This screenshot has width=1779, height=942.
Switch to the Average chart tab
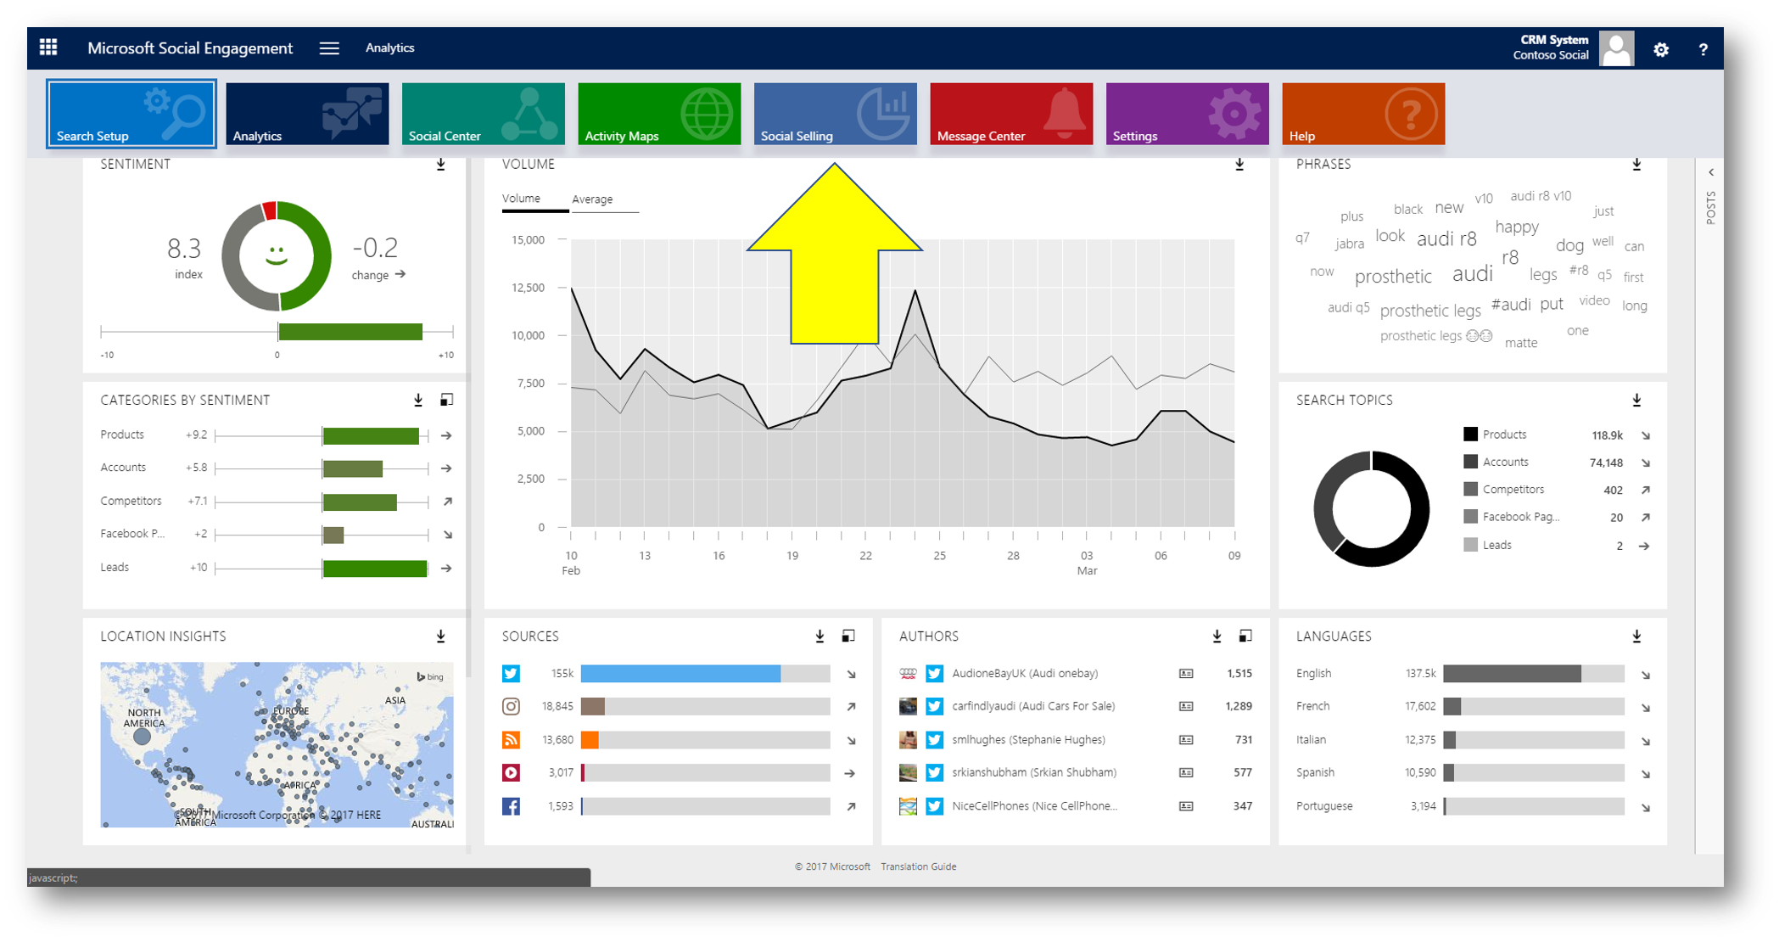click(x=592, y=199)
